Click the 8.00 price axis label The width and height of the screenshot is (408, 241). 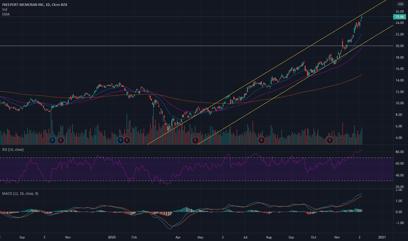pos(399,115)
